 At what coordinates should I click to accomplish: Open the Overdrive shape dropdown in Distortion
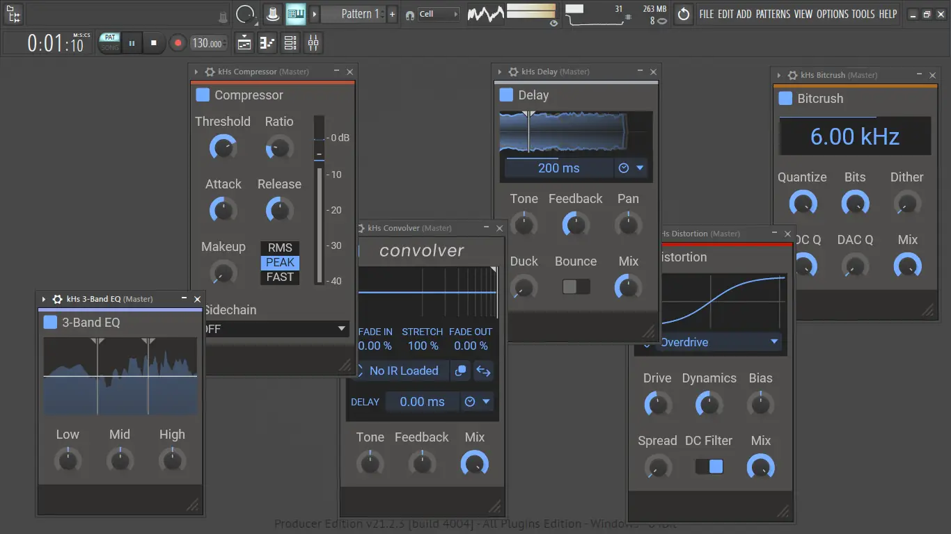[x=709, y=341]
